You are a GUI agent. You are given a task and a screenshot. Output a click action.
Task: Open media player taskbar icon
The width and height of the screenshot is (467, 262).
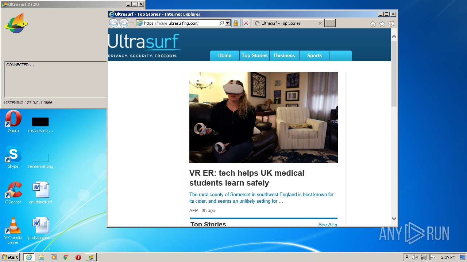54,257
